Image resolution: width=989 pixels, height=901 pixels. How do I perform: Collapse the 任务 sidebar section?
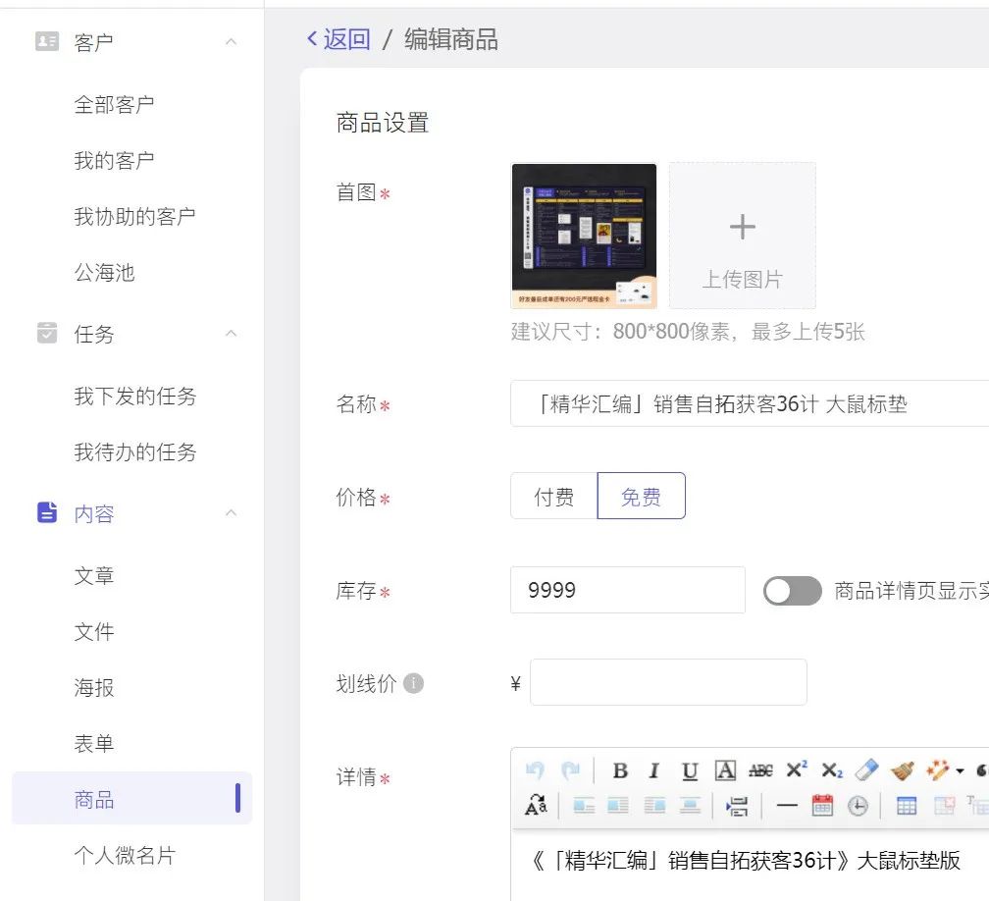coord(230,334)
